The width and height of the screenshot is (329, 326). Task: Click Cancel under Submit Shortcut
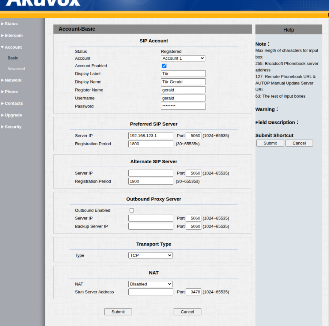(x=299, y=143)
